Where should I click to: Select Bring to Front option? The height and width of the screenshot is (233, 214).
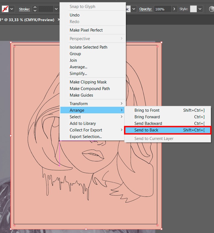pyautogui.click(x=147, y=110)
